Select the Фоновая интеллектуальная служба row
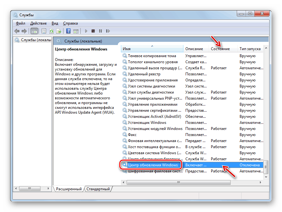Viewport: 282px width, 212px height. [192, 141]
